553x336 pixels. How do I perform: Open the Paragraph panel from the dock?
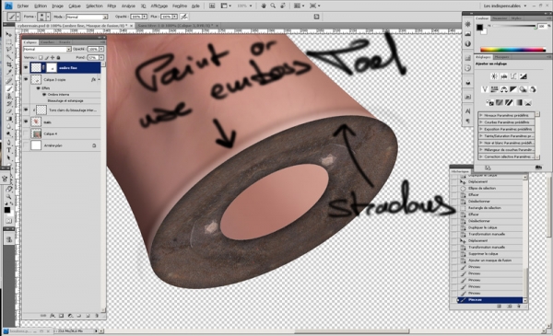[x=468, y=121]
